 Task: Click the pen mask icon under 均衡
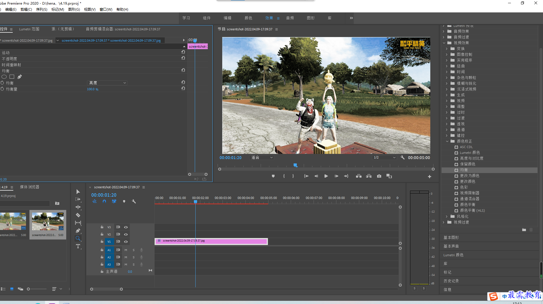click(19, 77)
